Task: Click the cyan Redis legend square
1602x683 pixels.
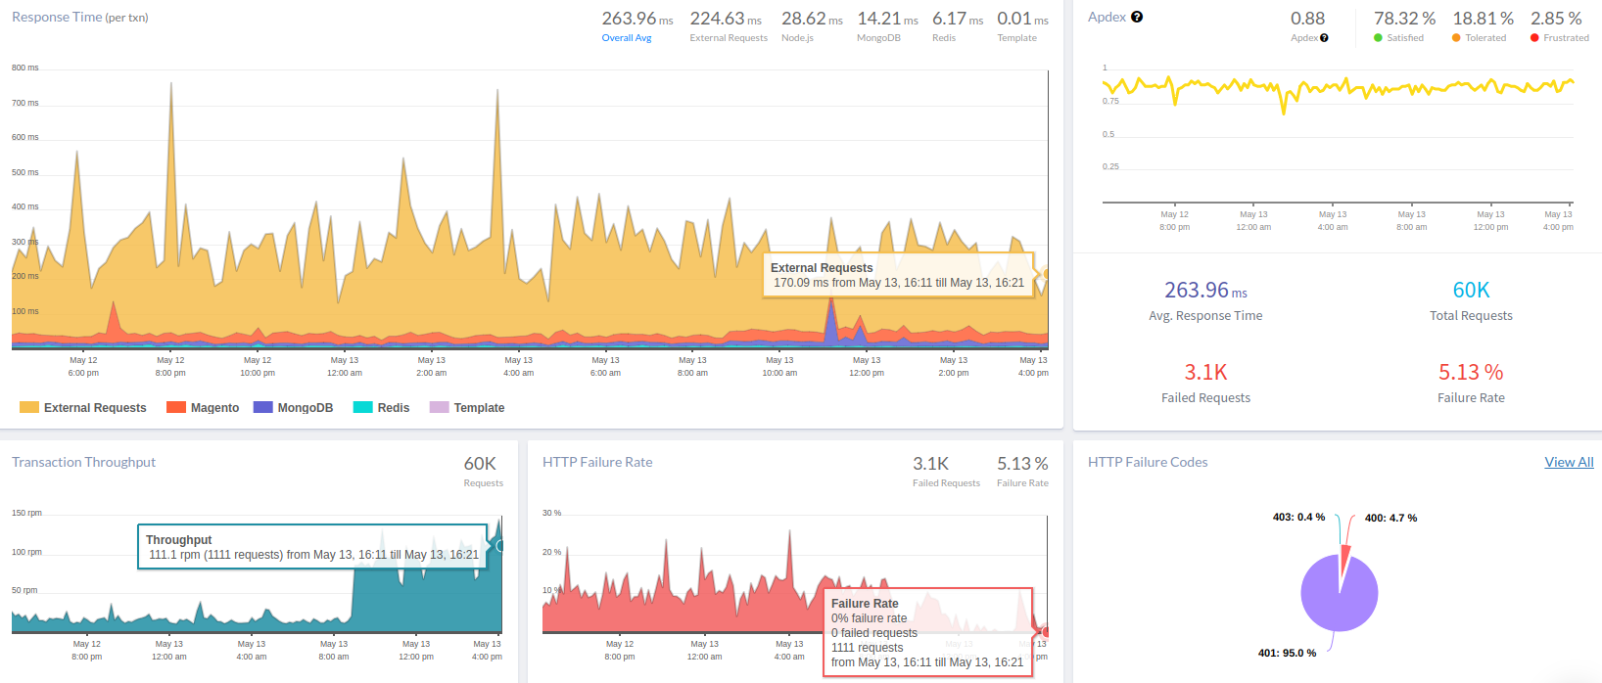Action: pyautogui.click(x=362, y=407)
